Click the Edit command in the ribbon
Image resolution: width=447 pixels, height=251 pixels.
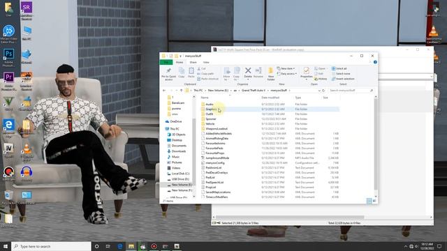[318, 74]
